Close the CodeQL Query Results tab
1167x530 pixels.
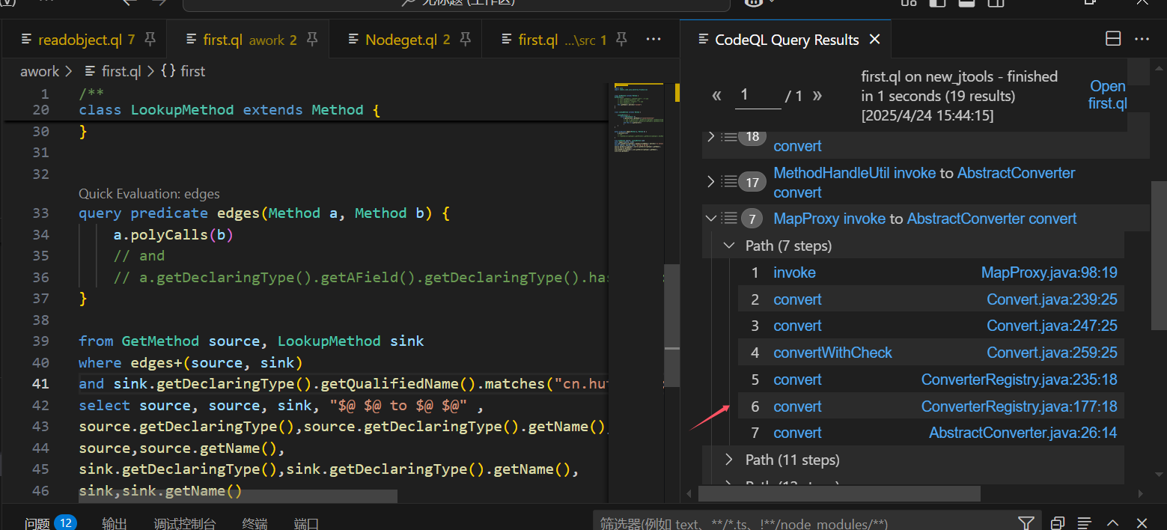(x=874, y=40)
